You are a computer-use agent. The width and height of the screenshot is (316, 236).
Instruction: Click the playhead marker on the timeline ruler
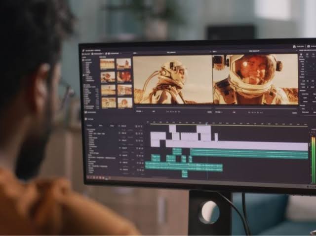point(206,123)
